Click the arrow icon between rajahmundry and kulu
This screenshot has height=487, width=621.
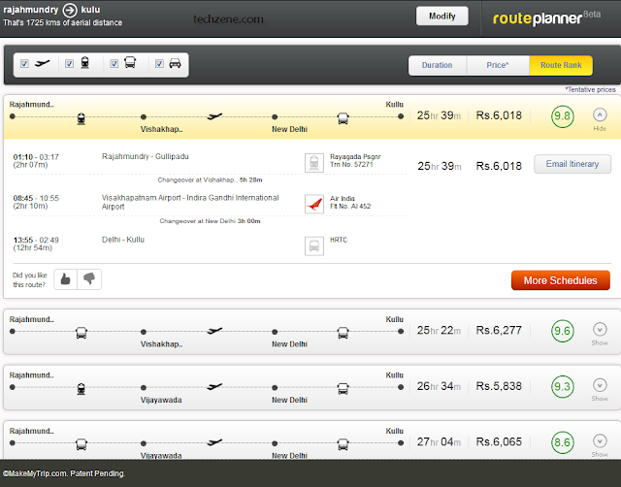pos(70,11)
